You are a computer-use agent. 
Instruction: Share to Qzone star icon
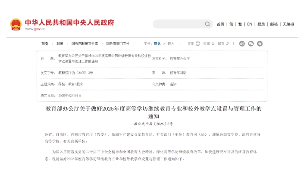click(260, 43)
